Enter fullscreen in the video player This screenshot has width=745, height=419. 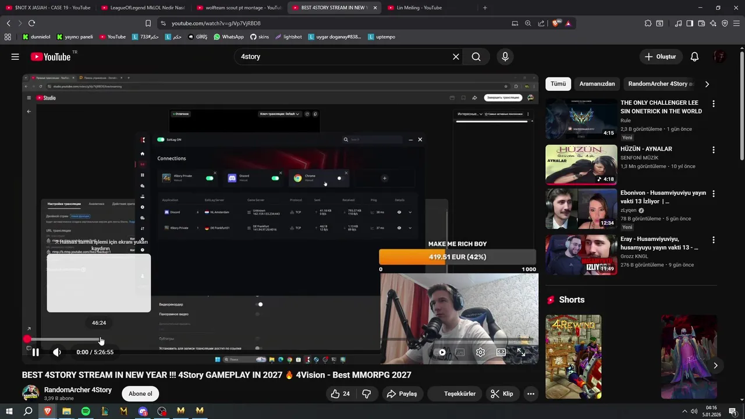point(521,352)
